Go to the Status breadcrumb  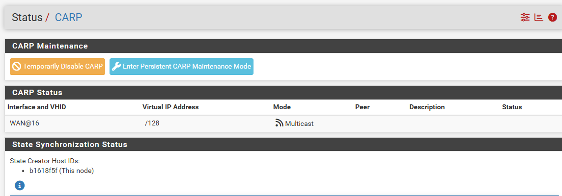coord(27,18)
